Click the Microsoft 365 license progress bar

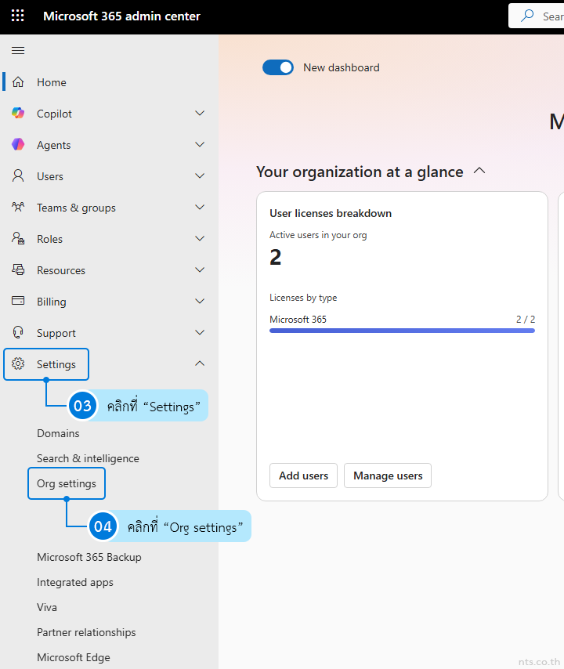[402, 331]
